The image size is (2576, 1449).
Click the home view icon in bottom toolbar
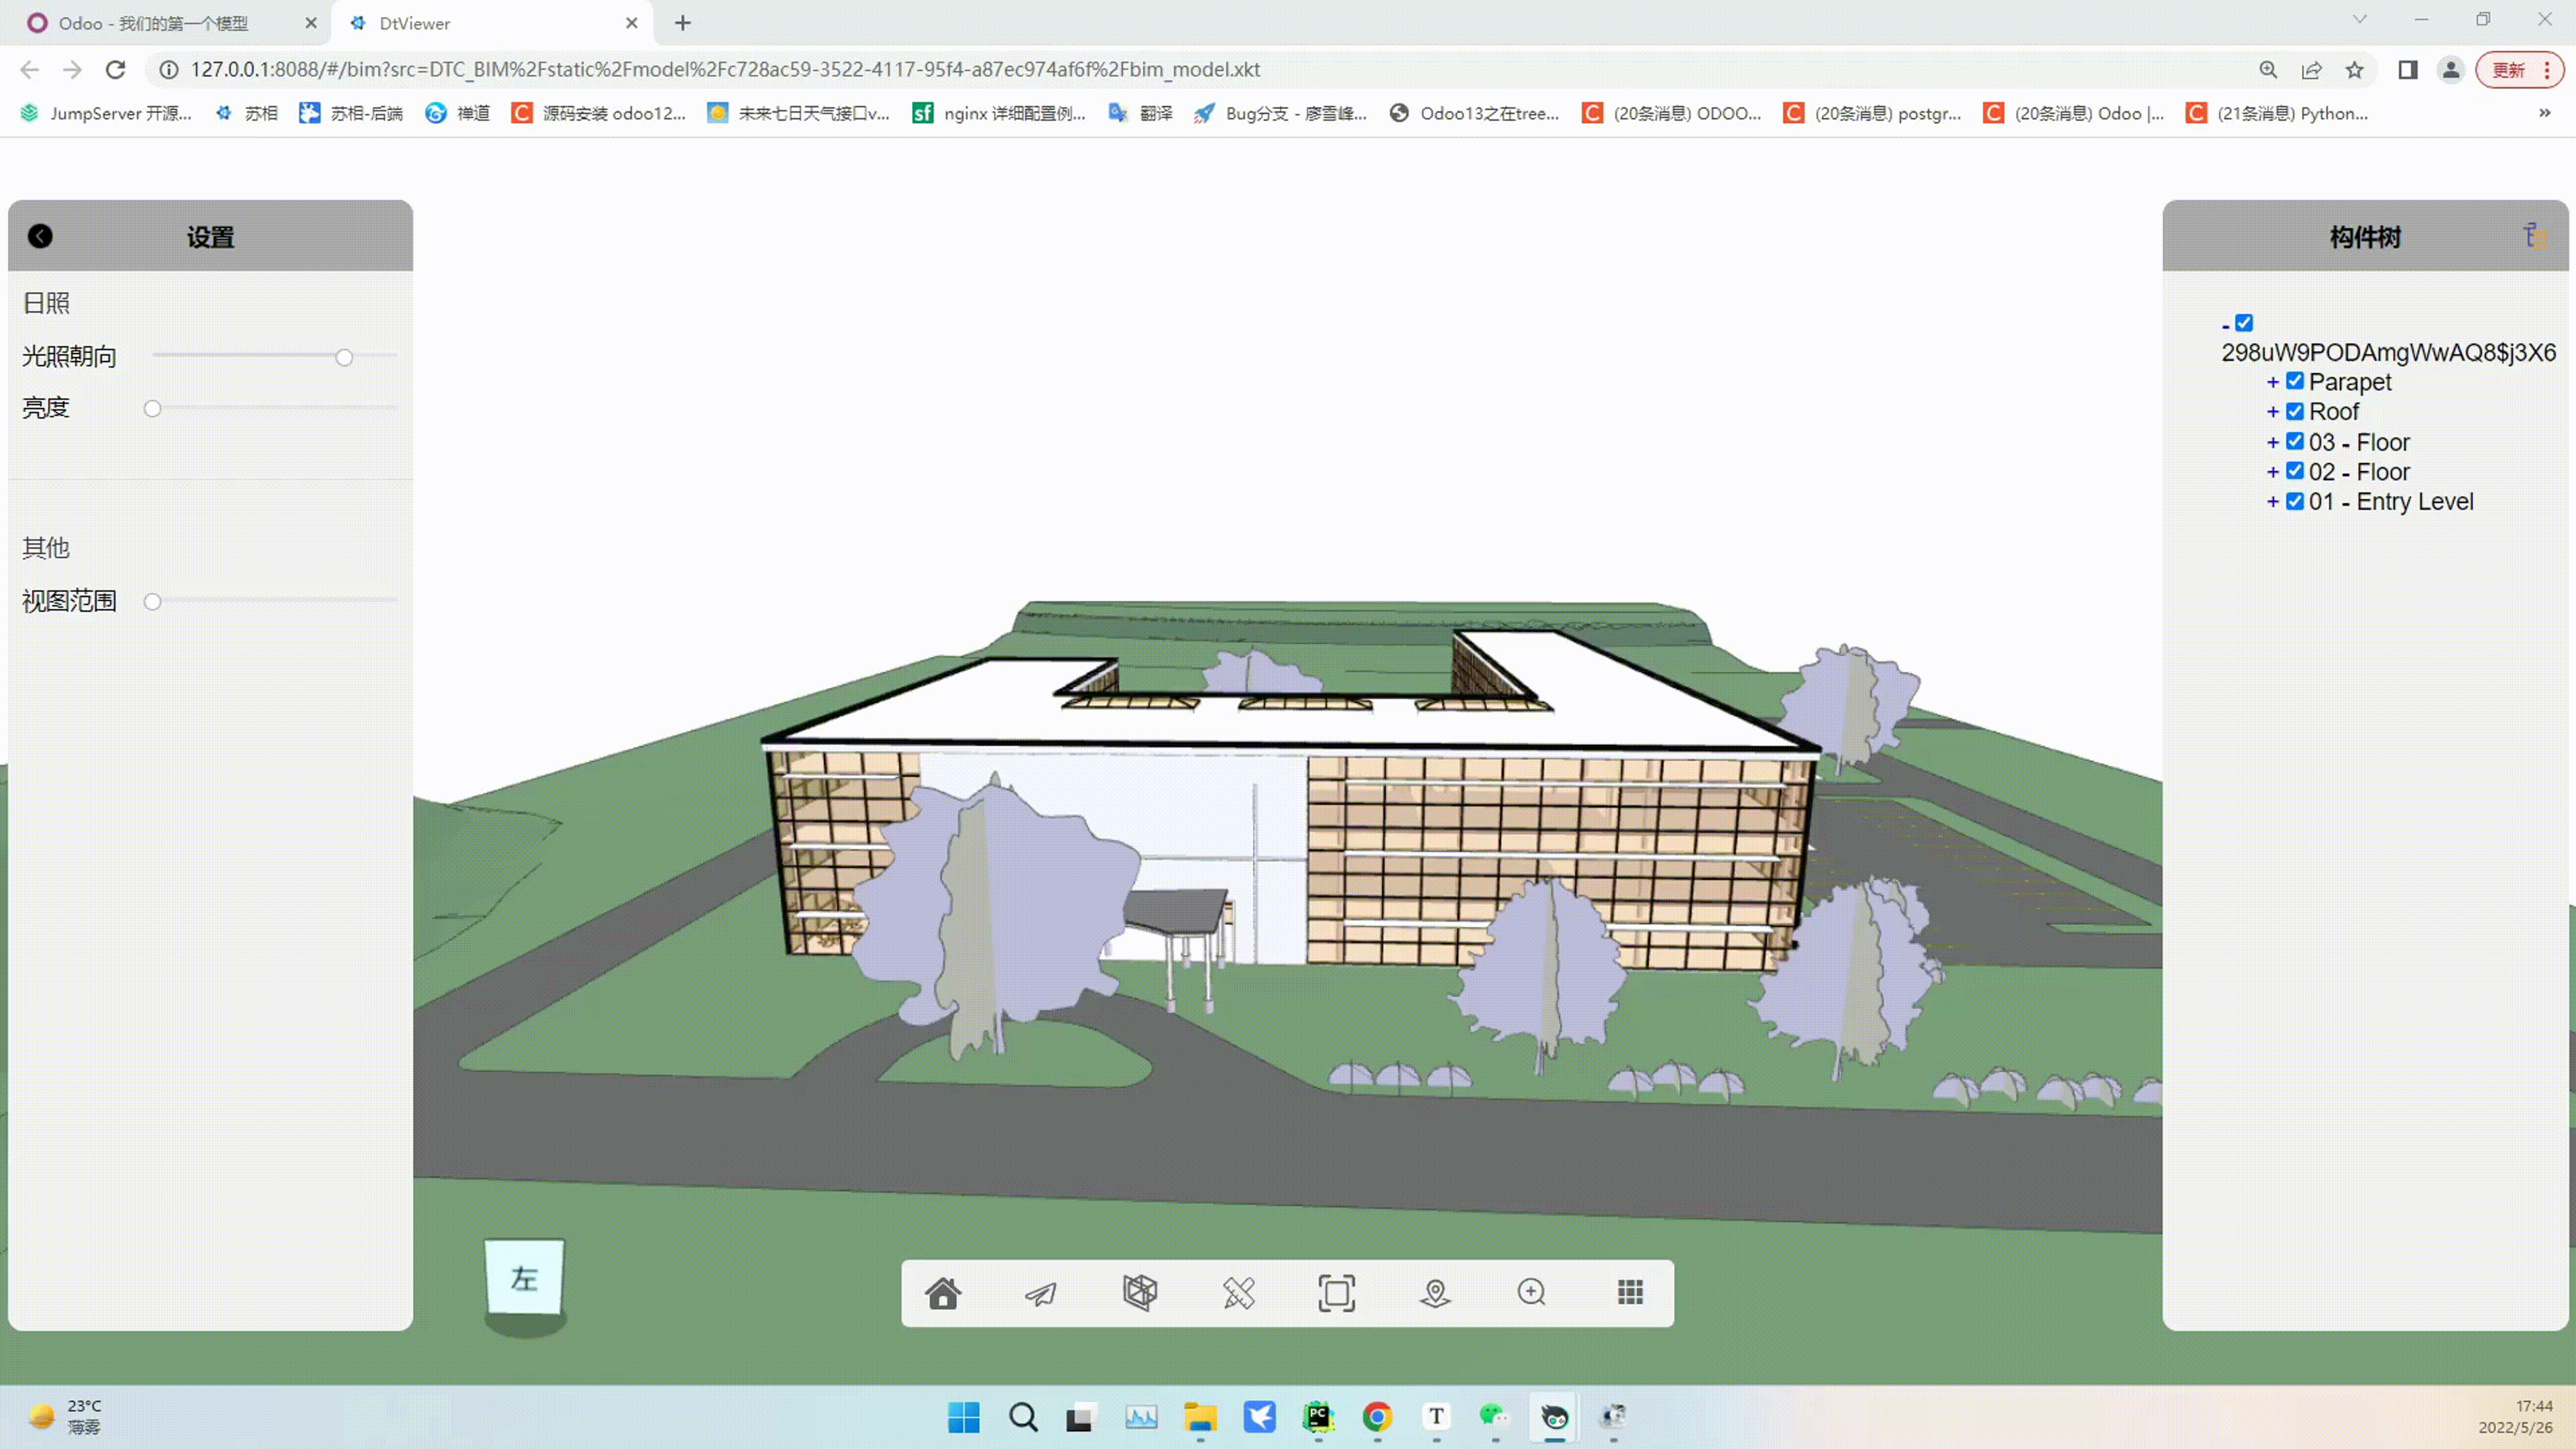943,1293
